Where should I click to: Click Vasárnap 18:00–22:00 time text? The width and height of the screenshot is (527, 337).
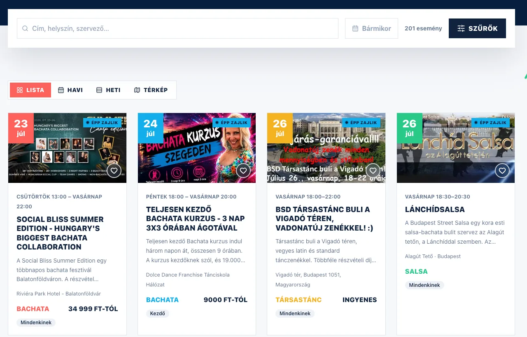click(308, 197)
